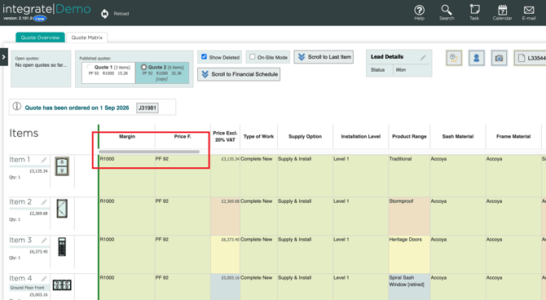Image resolution: width=546 pixels, height=300 pixels.
Task: Click the horizontal scrollbar under Margin column
Action: point(149,152)
